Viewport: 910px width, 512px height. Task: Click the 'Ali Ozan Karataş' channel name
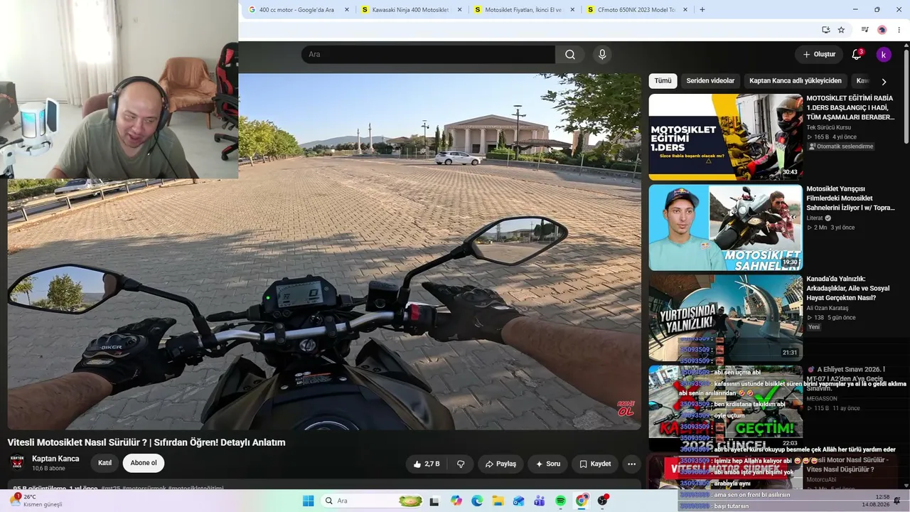[828, 308]
